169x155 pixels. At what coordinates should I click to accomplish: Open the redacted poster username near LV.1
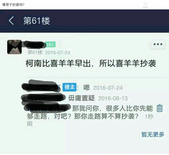click(x=34, y=45)
